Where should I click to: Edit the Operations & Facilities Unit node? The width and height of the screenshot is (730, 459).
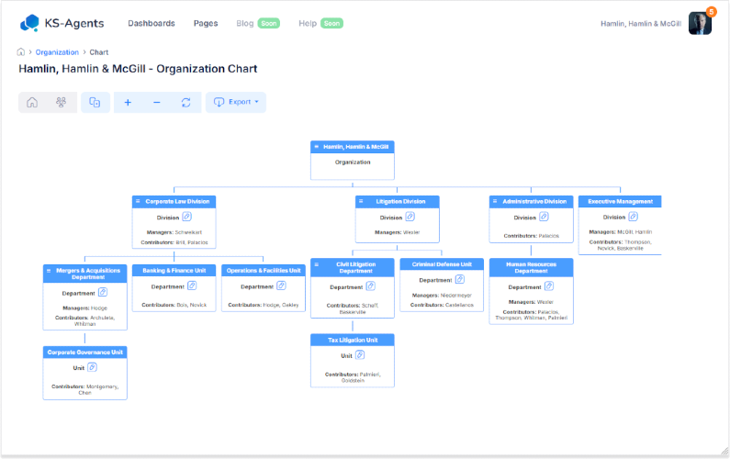(x=281, y=285)
